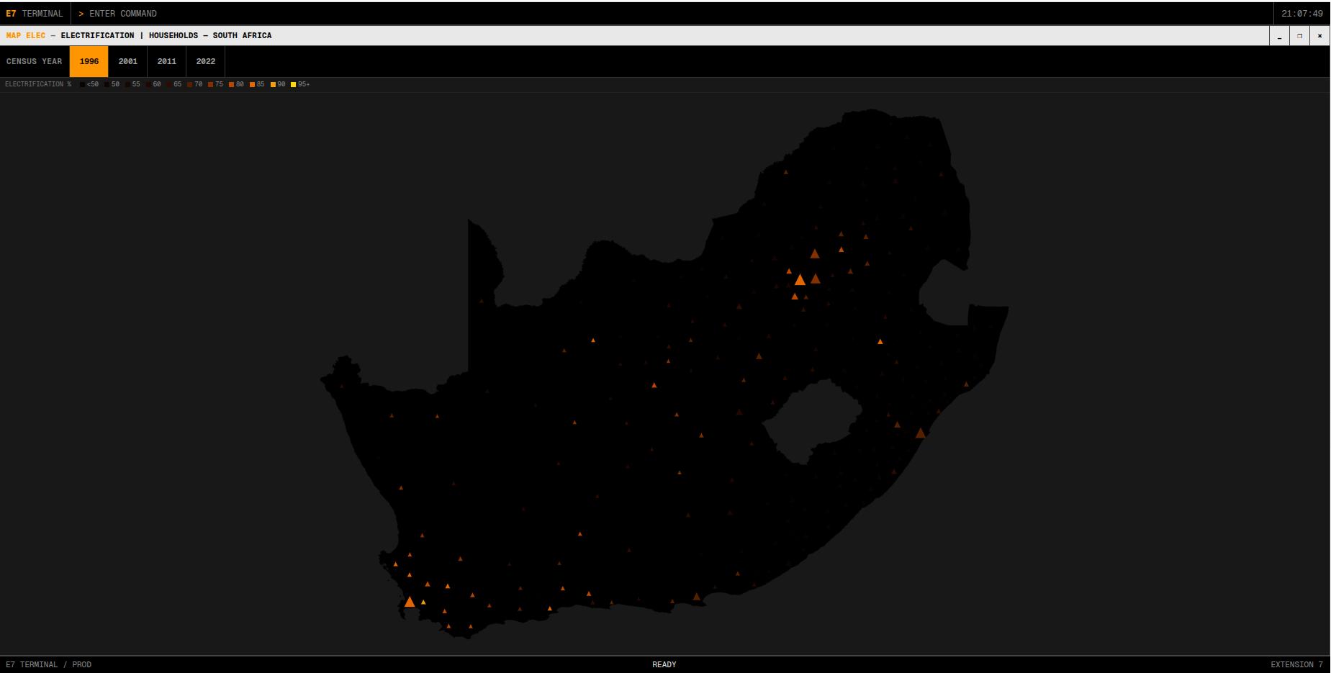Show the 2022 census year map
The height and width of the screenshot is (673, 1331).
[206, 61]
